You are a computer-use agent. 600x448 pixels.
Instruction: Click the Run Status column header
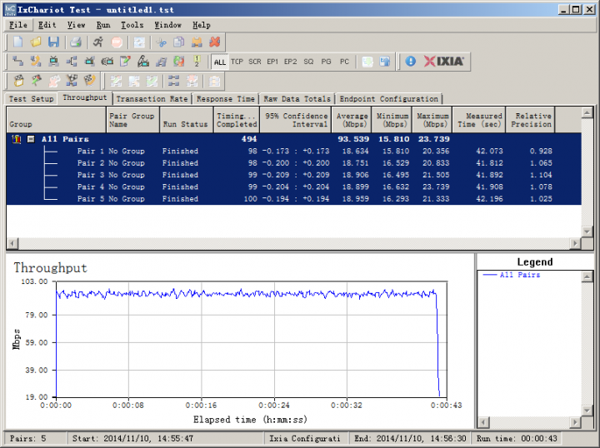pos(186,120)
